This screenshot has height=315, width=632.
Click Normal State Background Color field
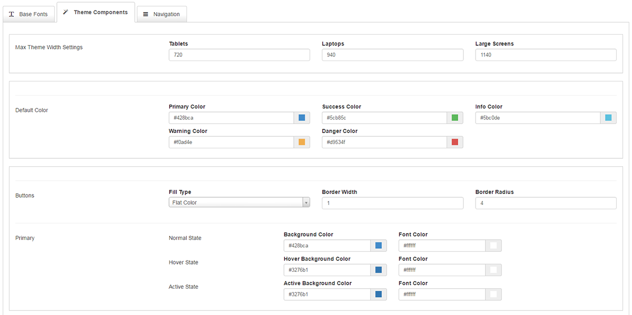click(327, 246)
